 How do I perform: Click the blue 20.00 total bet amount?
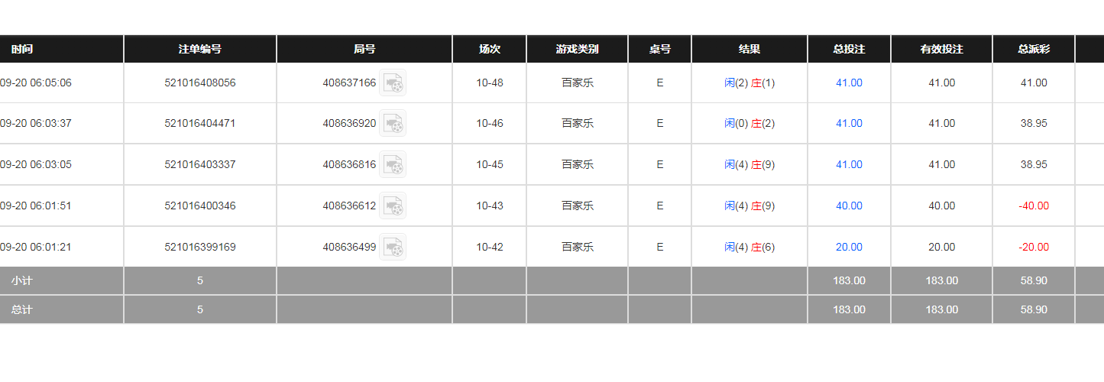coord(849,247)
